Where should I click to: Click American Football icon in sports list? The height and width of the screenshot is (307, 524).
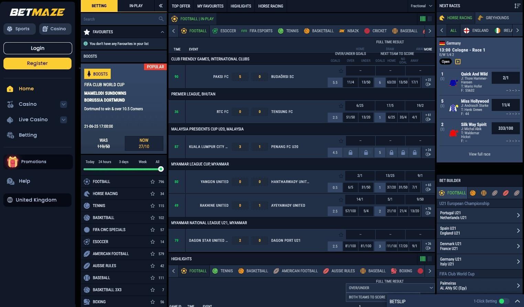(87, 254)
